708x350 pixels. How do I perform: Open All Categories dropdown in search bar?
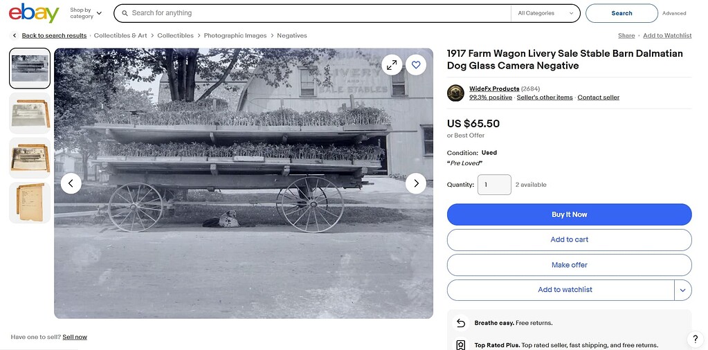[545, 13]
